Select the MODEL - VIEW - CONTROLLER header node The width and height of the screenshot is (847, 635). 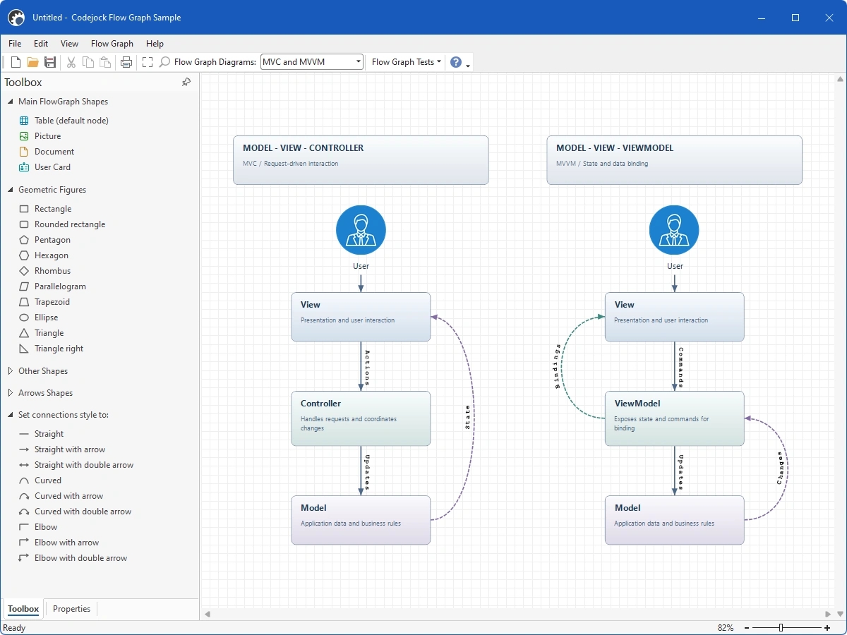pyautogui.click(x=361, y=160)
